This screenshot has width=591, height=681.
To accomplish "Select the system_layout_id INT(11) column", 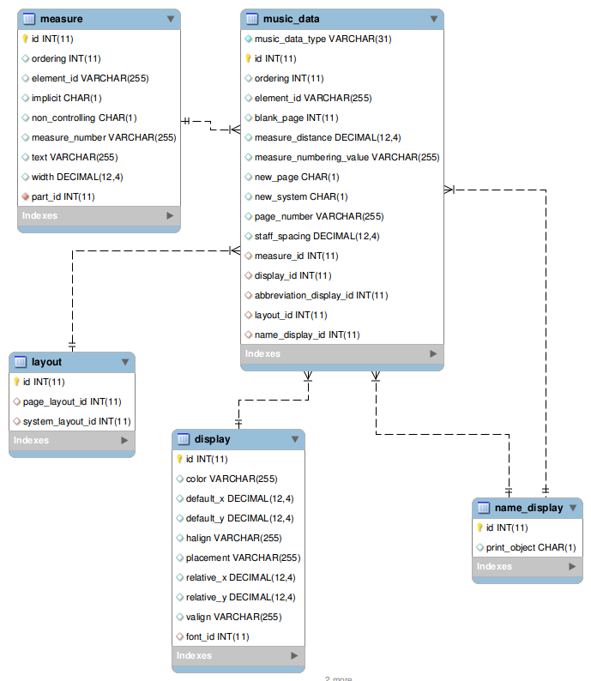I will click(x=76, y=421).
